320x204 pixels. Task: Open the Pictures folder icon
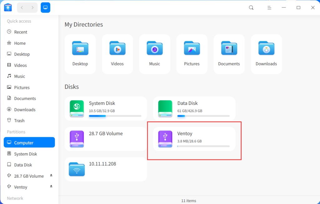point(192,48)
